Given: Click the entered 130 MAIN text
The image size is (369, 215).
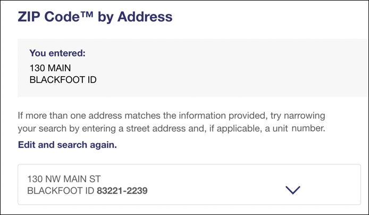Looking at the screenshot, I should [x=50, y=68].
